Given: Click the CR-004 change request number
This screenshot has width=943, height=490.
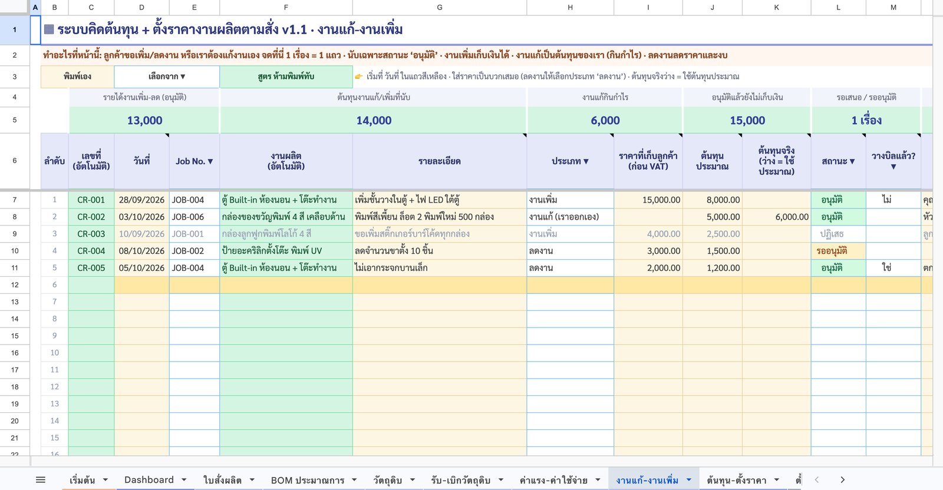Looking at the screenshot, I should click(x=91, y=251).
